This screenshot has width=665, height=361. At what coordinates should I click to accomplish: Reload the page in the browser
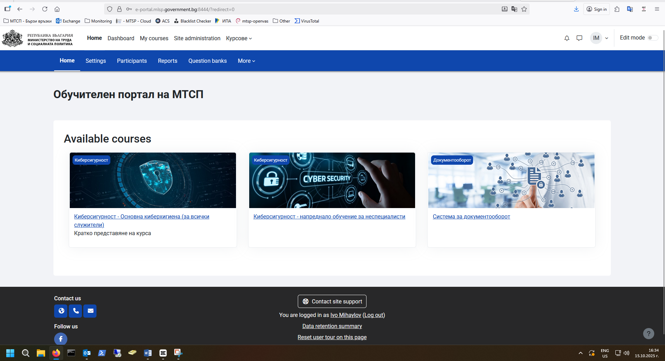click(45, 9)
